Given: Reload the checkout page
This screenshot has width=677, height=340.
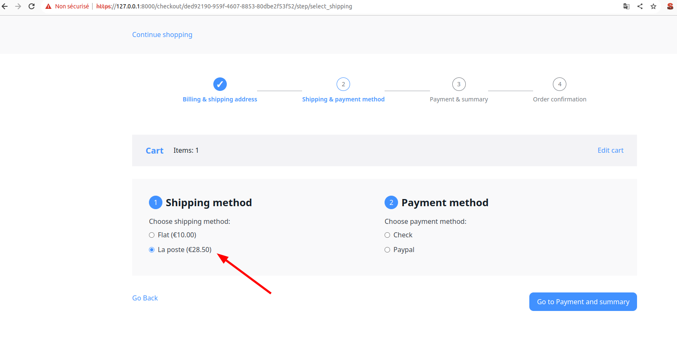Looking at the screenshot, I should click(x=32, y=6).
